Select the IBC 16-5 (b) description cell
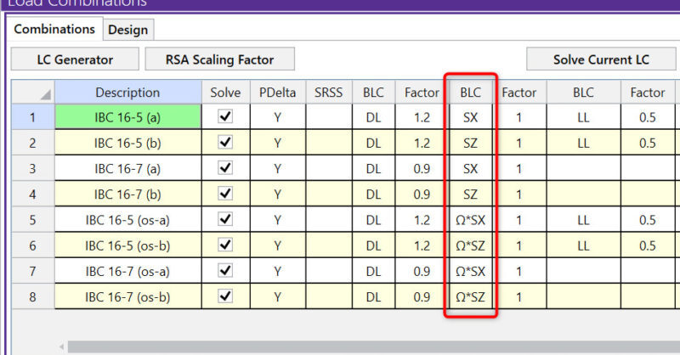This screenshot has width=680, height=355. [127, 143]
